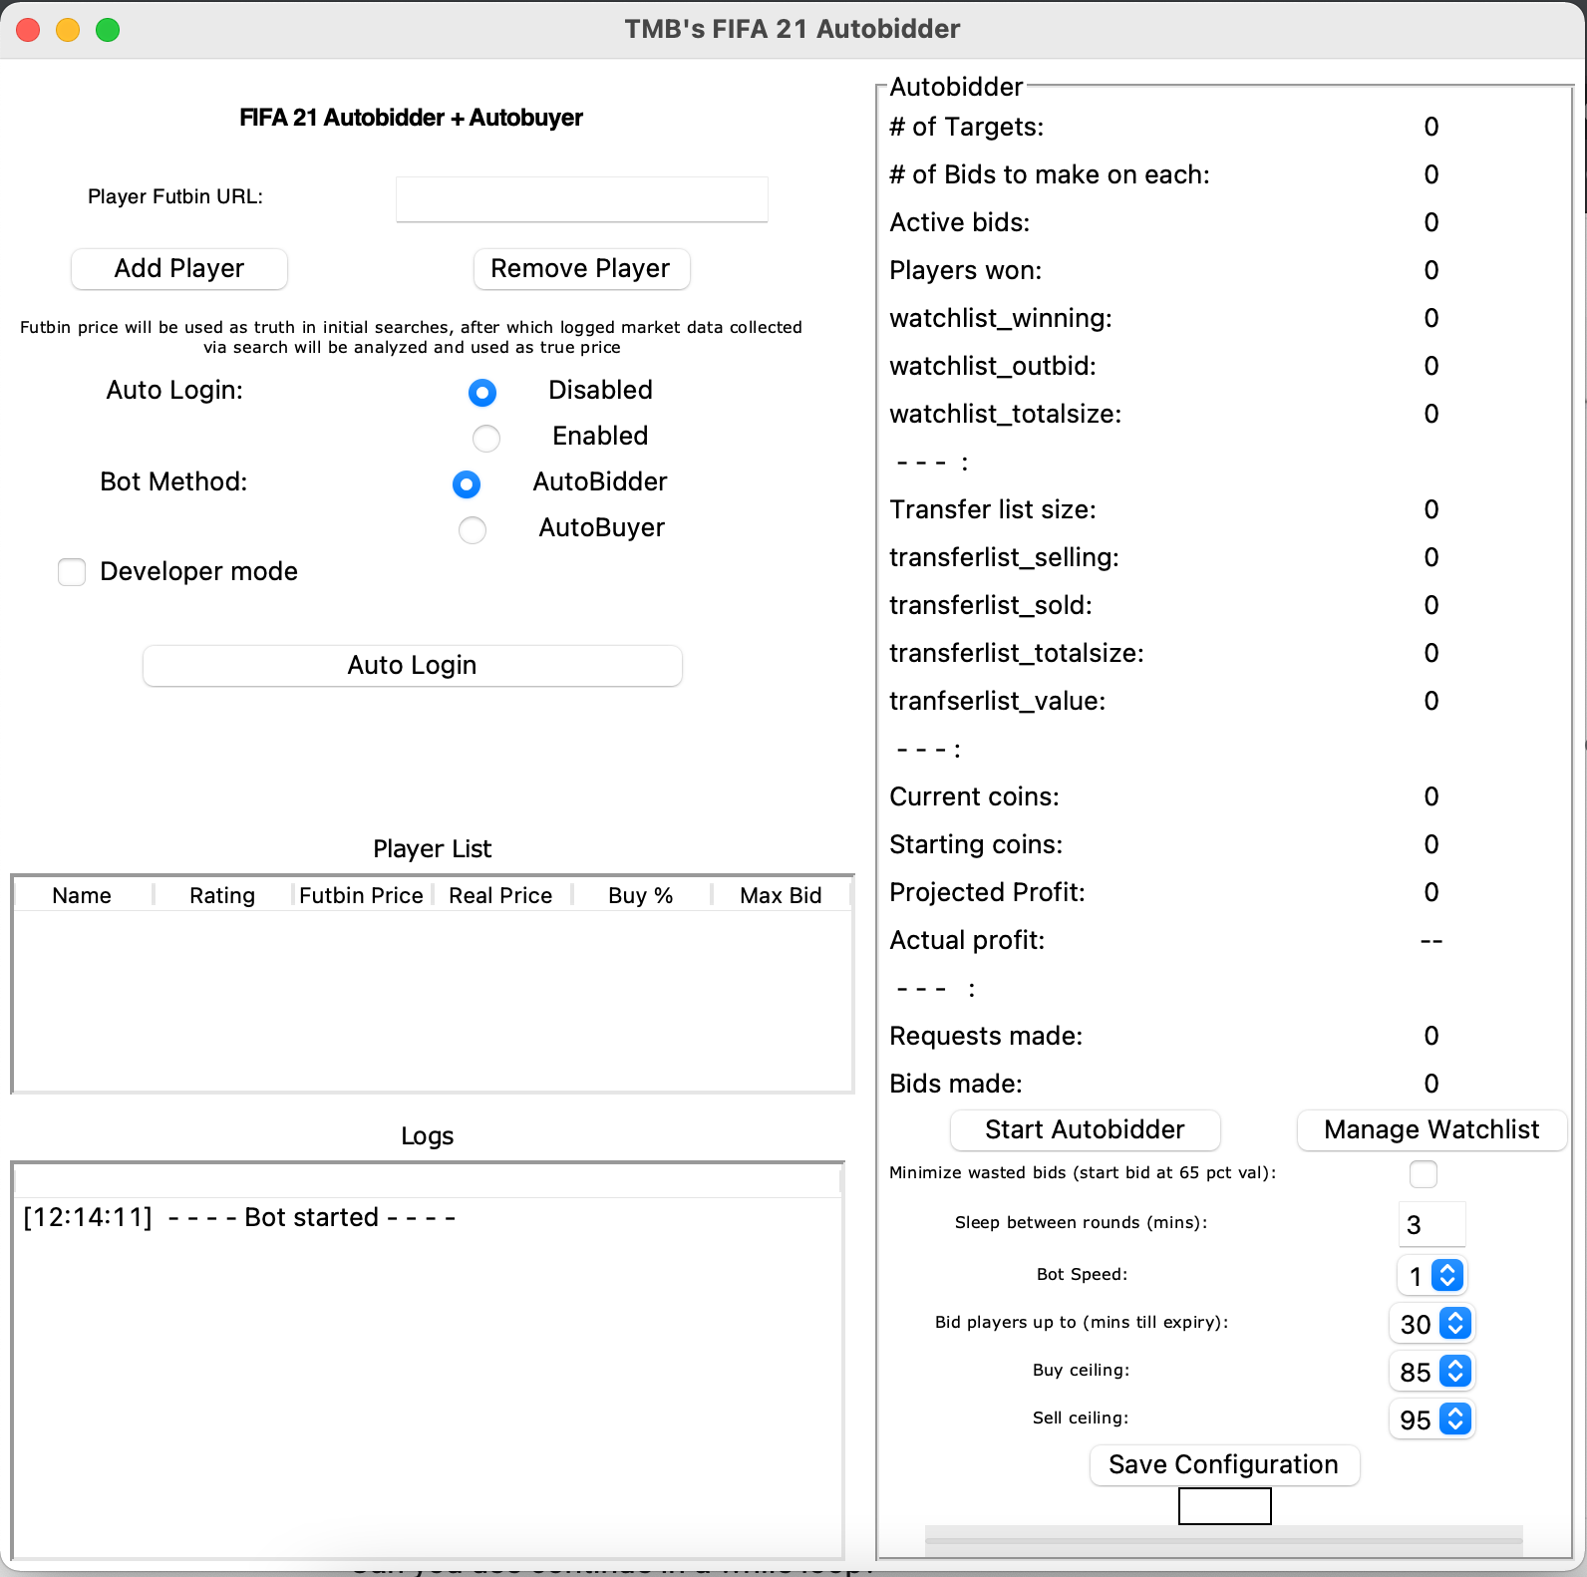Open the Bot Speed dropdown
This screenshot has height=1577, width=1587.
pos(1432,1276)
